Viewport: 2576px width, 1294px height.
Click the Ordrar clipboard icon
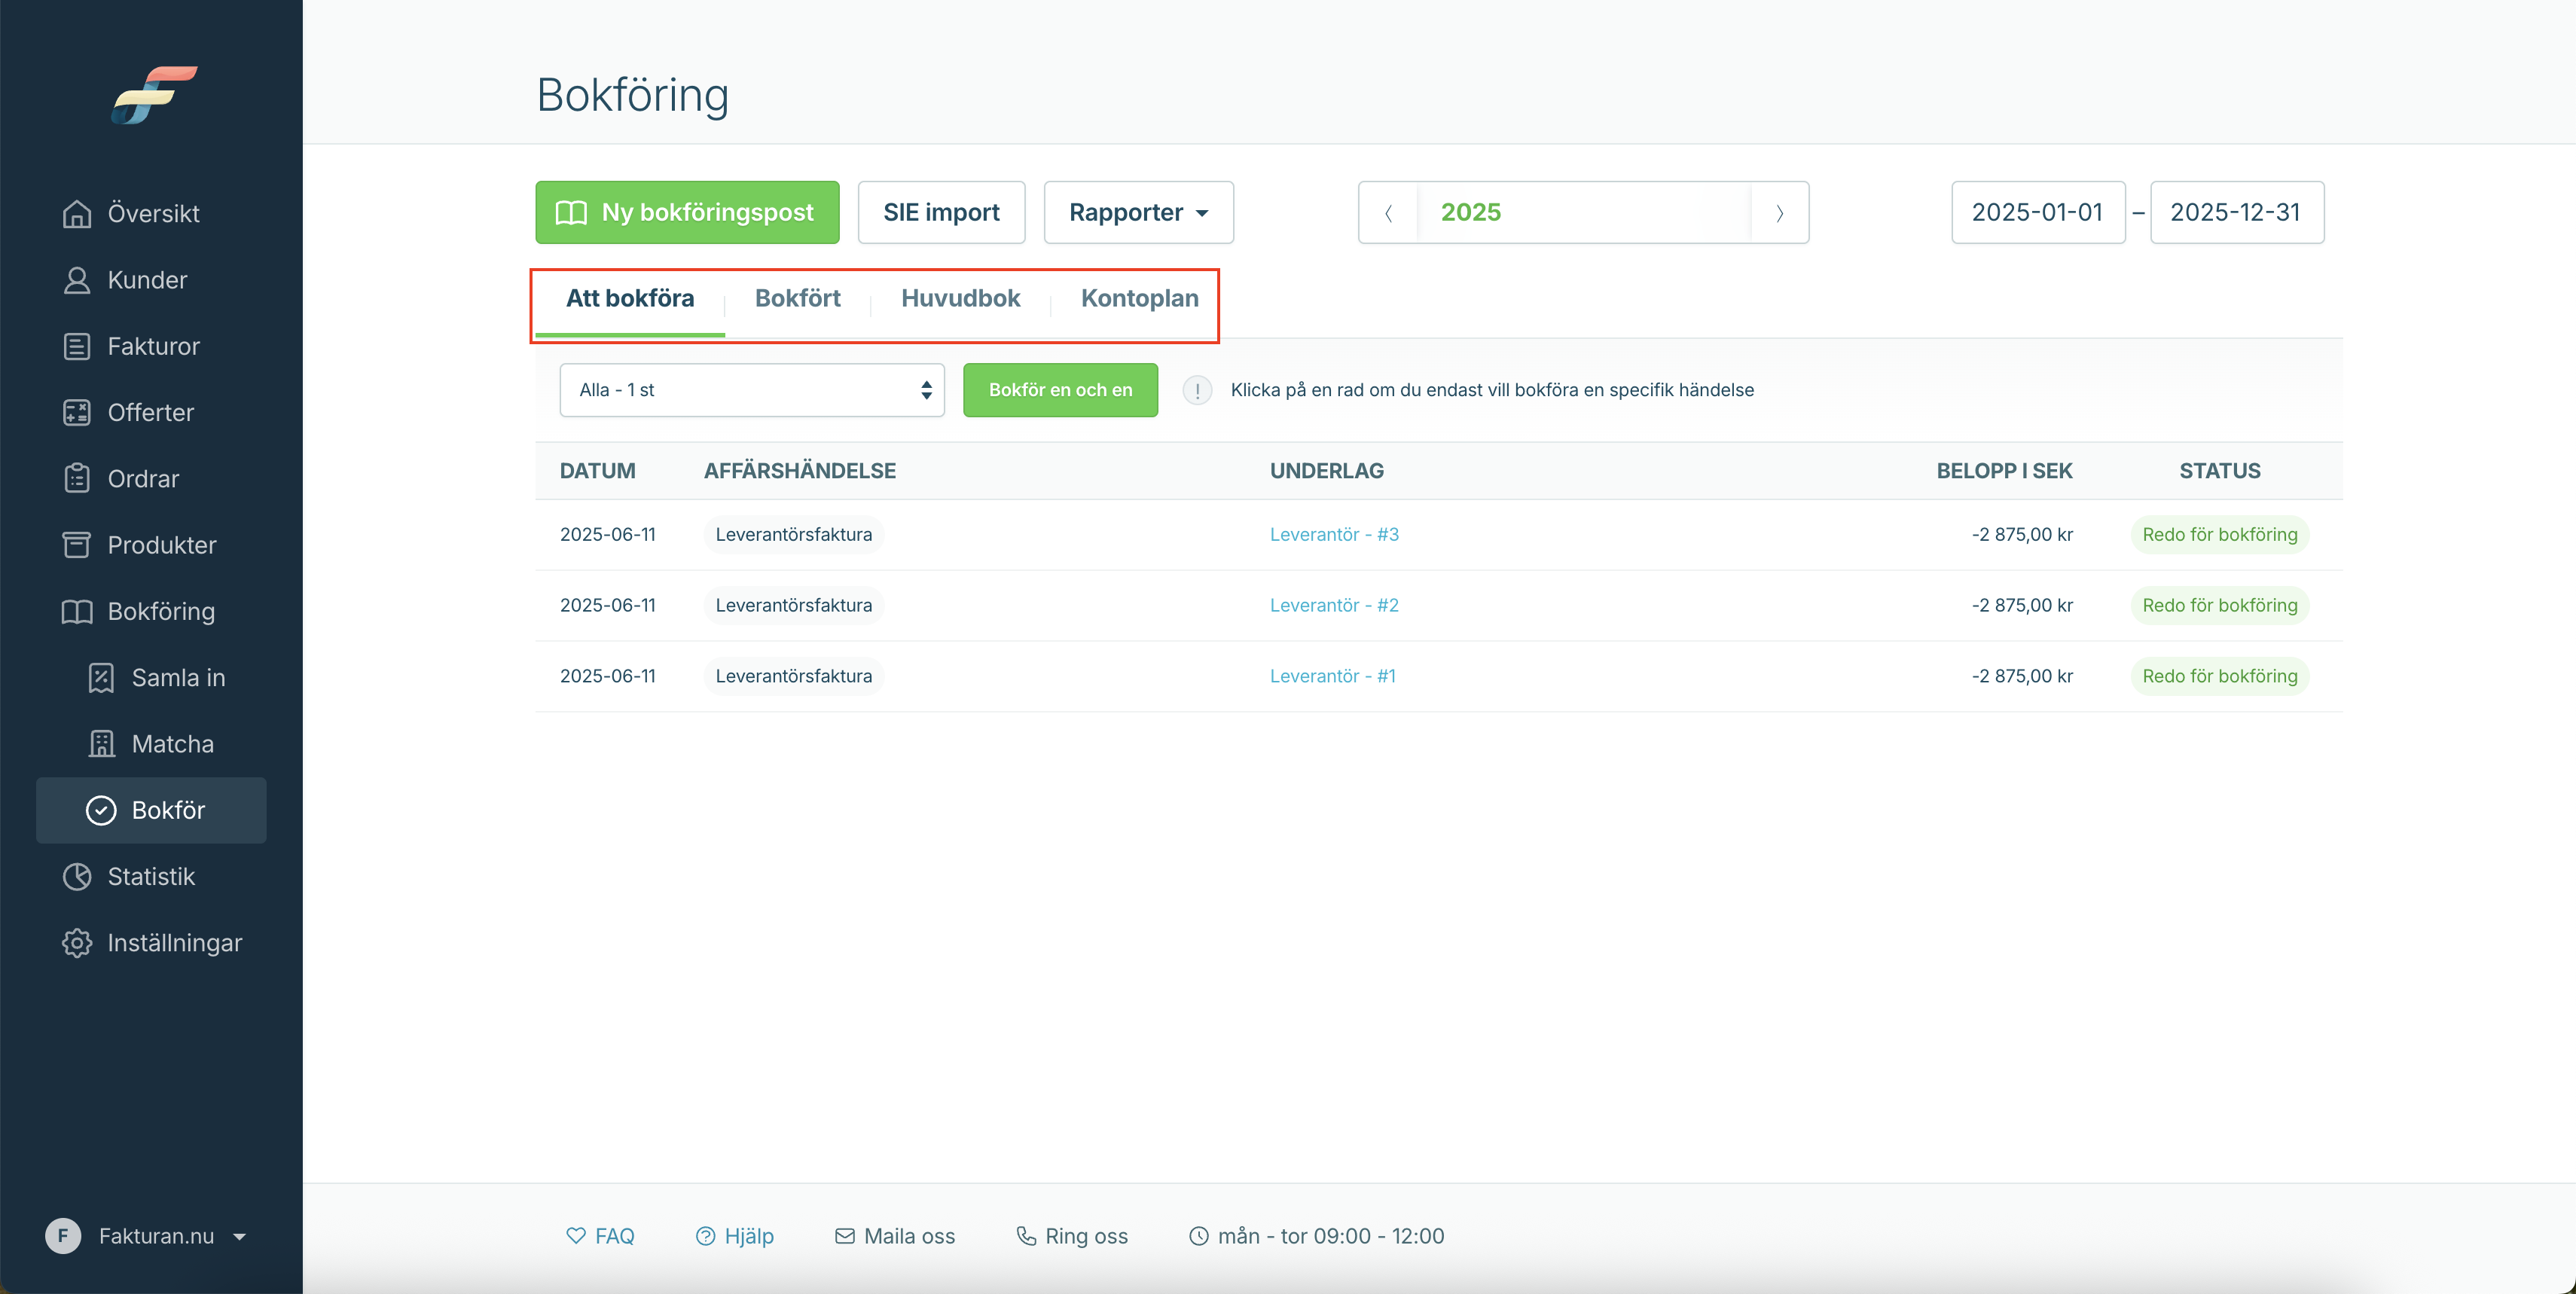pyautogui.click(x=77, y=478)
